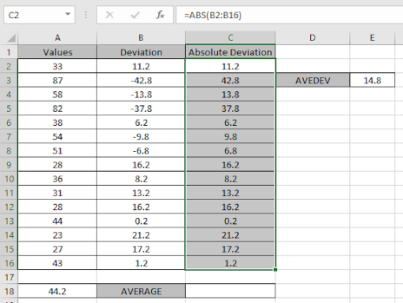Click absolute deviation cell 9.8
The image size is (403, 303).
tap(231, 136)
